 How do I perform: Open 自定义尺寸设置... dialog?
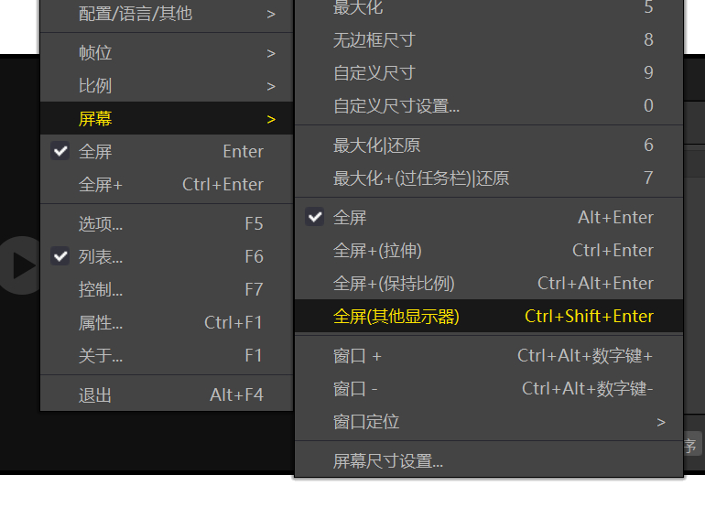pos(489,105)
